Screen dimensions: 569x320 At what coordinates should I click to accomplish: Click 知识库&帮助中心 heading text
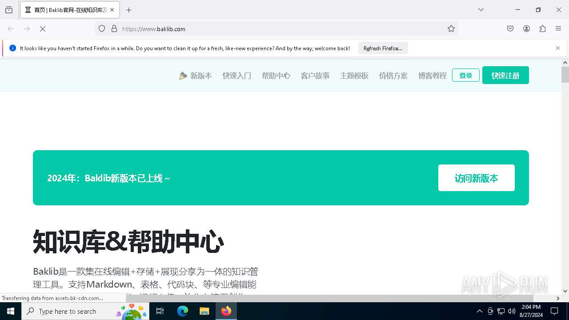click(128, 242)
